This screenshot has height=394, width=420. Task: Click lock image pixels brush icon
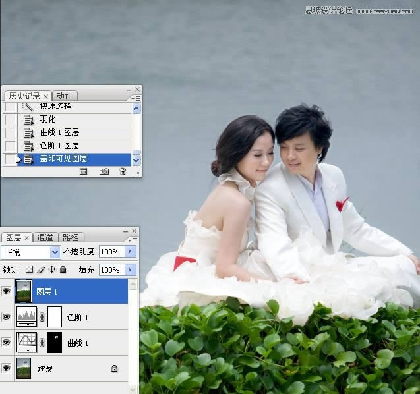40,269
